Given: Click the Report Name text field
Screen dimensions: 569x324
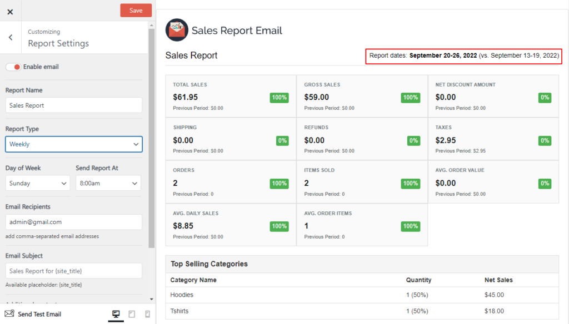Looking at the screenshot, I should (x=73, y=105).
